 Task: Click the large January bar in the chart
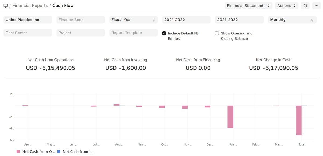pyautogui.click(x=230, y=117)
